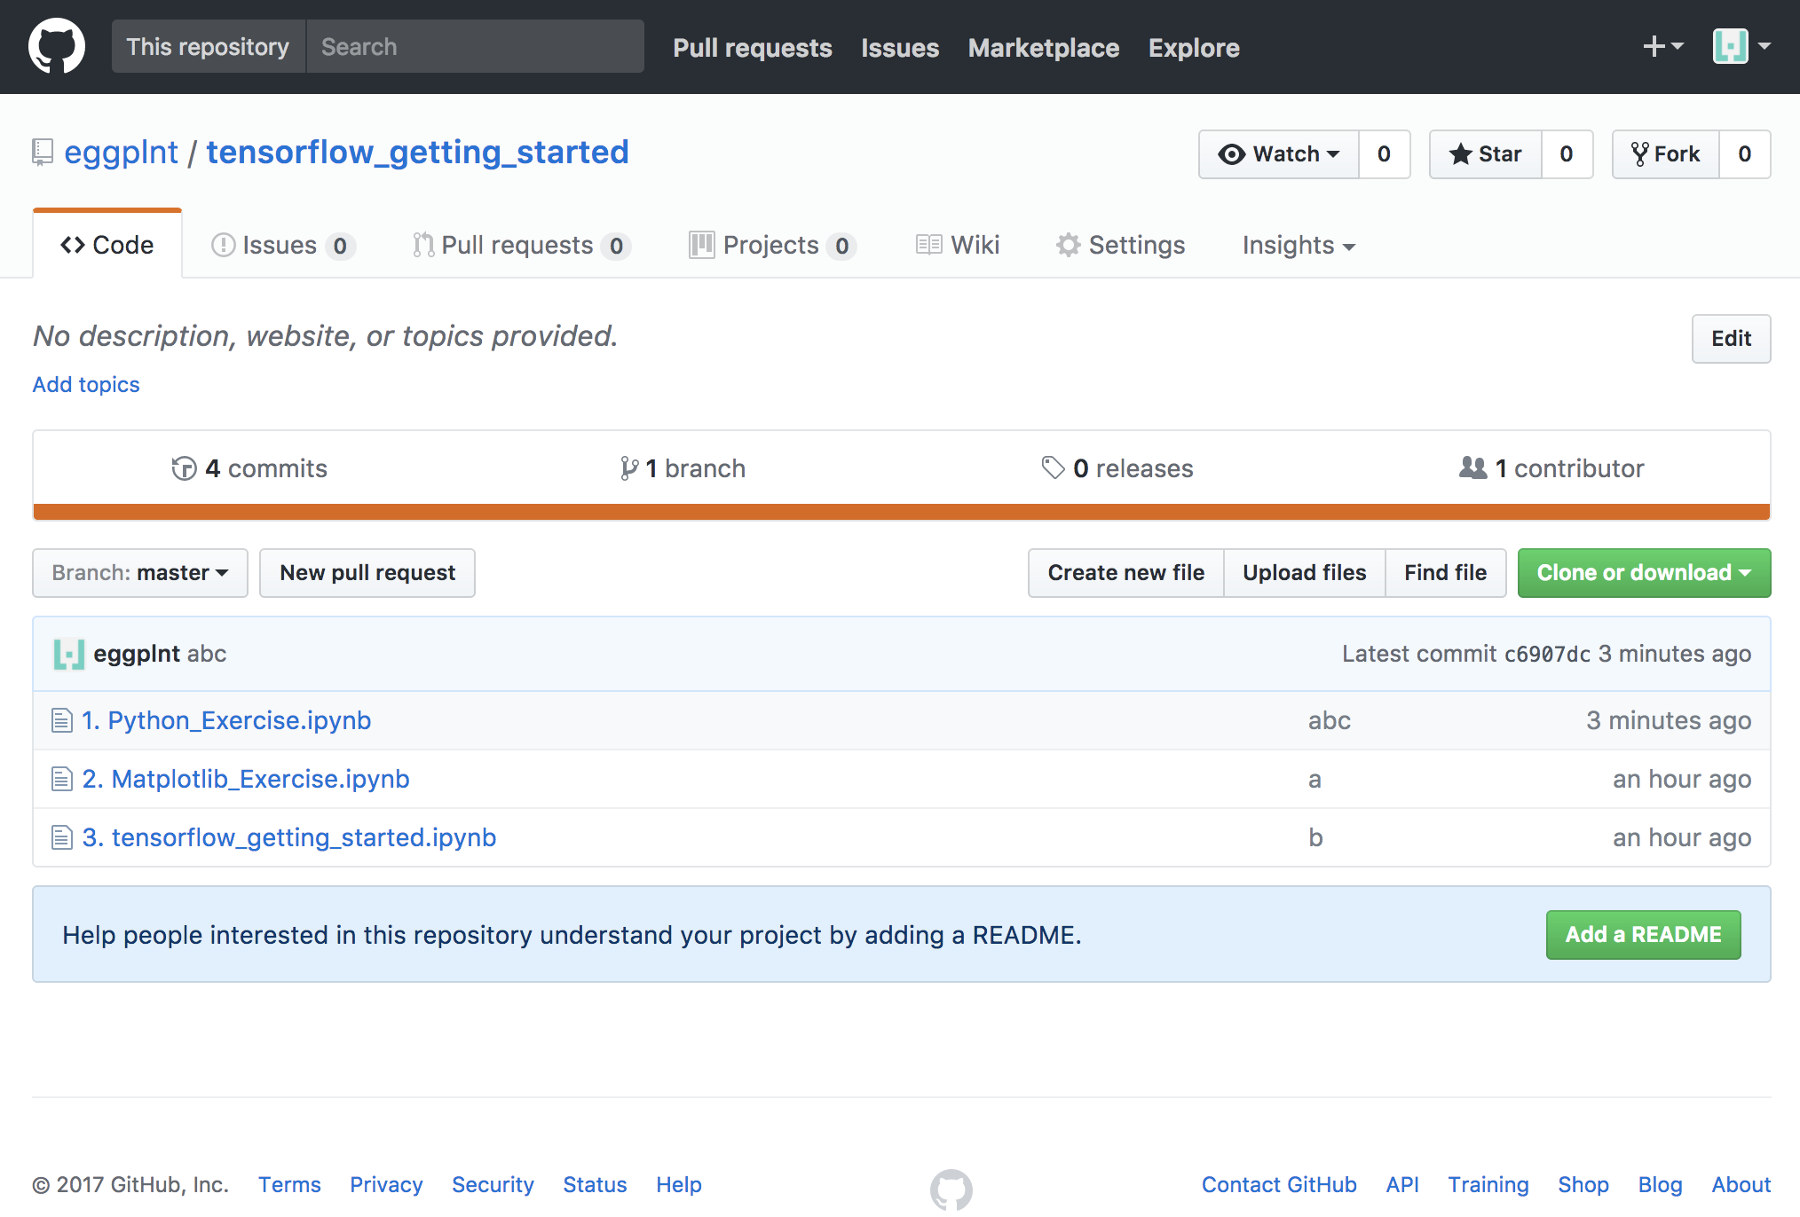Click Pull requests in top navigation
1800x1217 pixels.
coord(753,47)
